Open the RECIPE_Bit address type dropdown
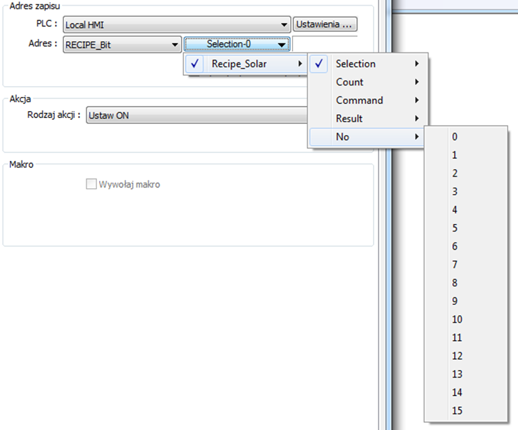Image resolution: width=518 pixels, height=430 pixels. point(122,45)
